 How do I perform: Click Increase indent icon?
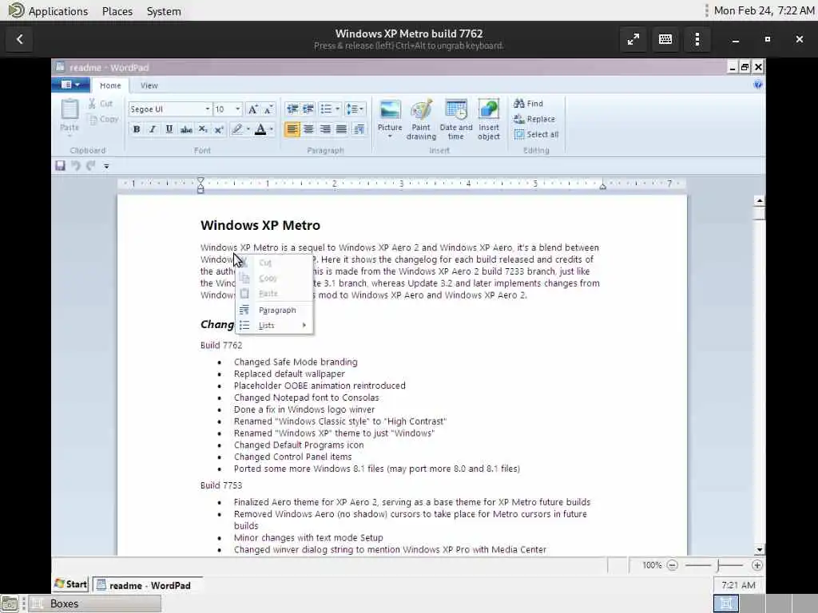tap(308, 109)
